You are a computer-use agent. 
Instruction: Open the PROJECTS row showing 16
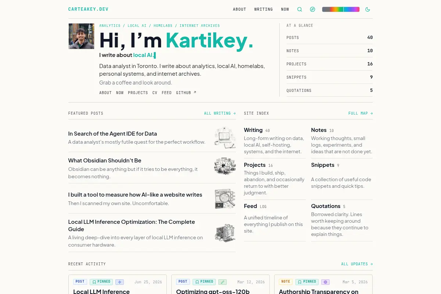[x=330, y=64]
